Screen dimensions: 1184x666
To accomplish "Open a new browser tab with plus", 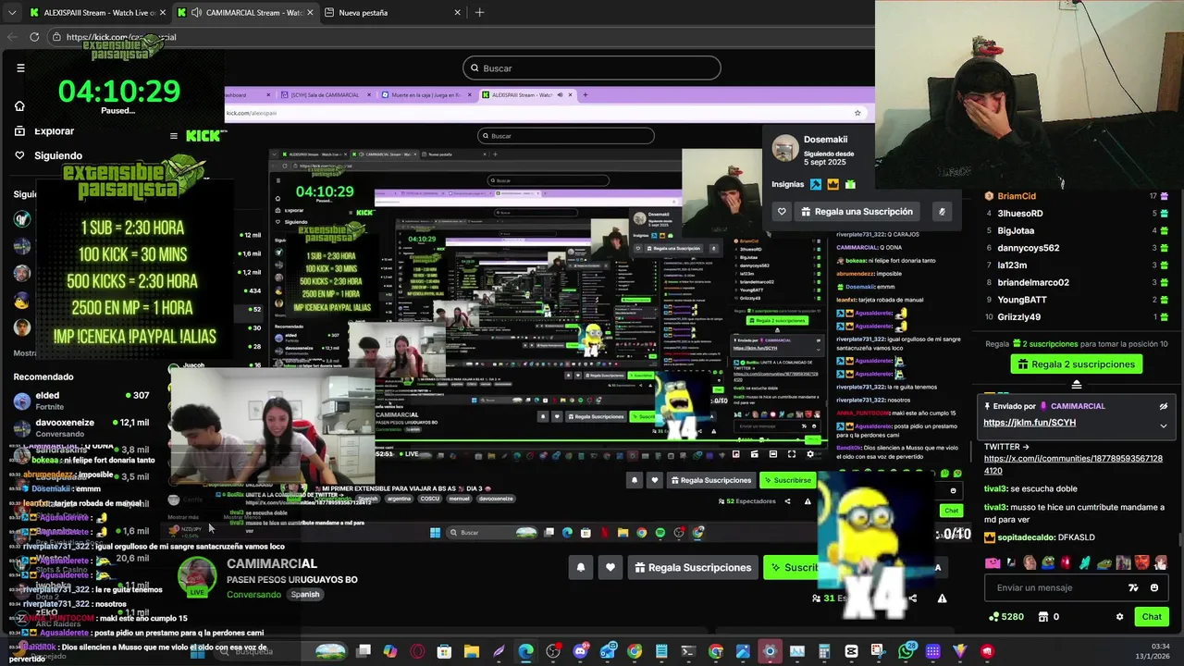I will (479, 13).
